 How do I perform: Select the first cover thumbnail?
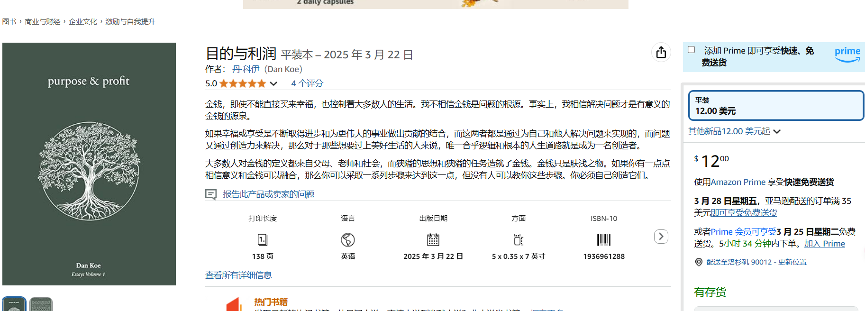[14, 304]
